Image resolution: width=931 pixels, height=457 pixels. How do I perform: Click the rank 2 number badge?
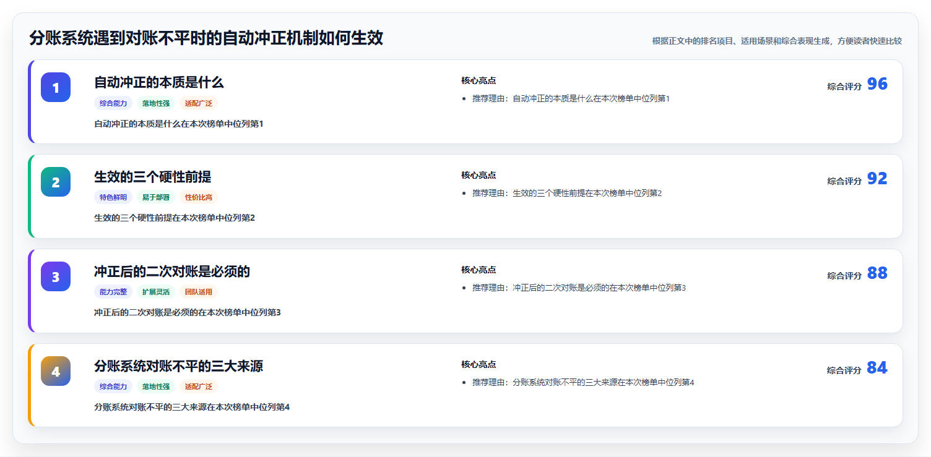click(x=56, y=182)
